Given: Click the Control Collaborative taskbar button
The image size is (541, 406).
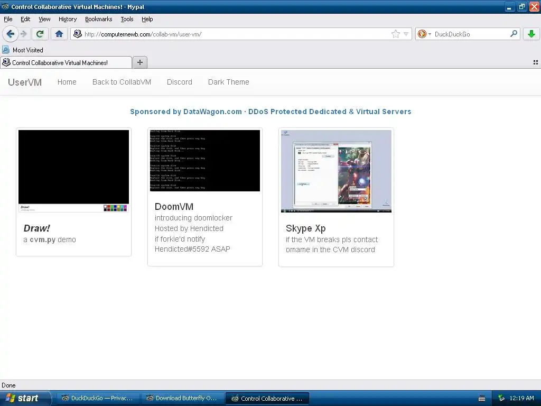Looking at the screenshot, I should (267, 399).
